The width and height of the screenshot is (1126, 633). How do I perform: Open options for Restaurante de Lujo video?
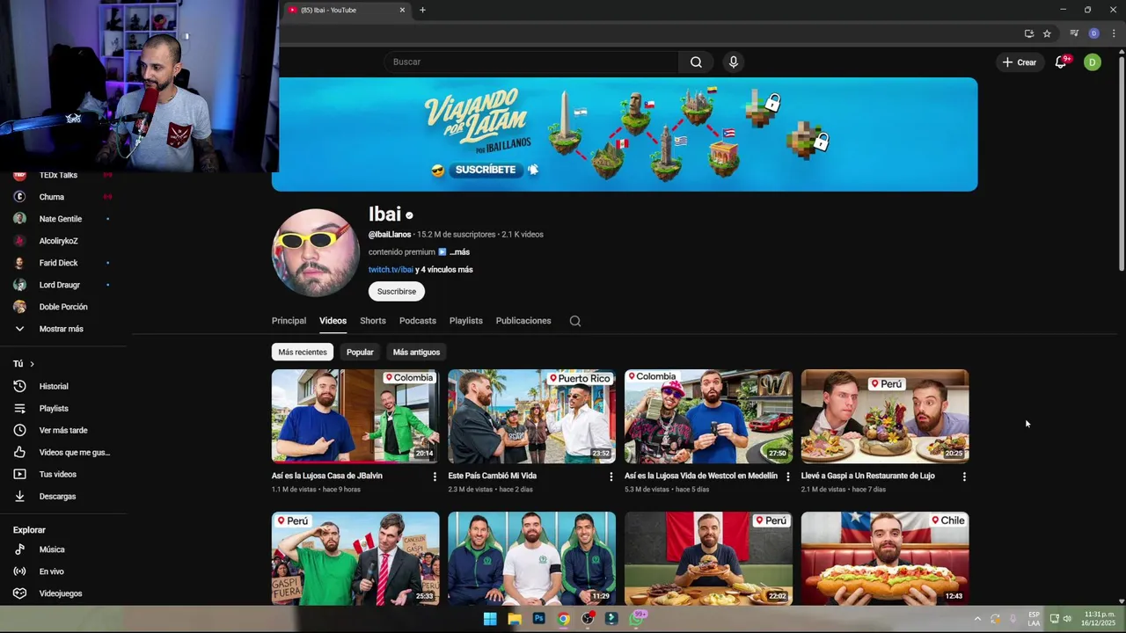[964, 477]
